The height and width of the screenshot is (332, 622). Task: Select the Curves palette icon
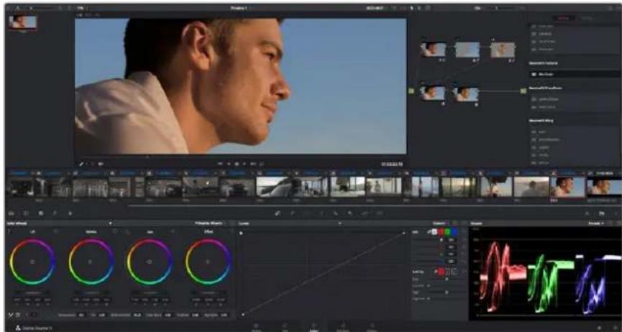278,213
